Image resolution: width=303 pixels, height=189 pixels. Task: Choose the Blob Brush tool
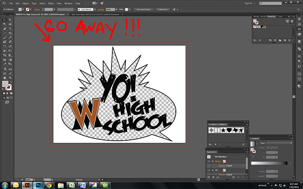[5, 42]
